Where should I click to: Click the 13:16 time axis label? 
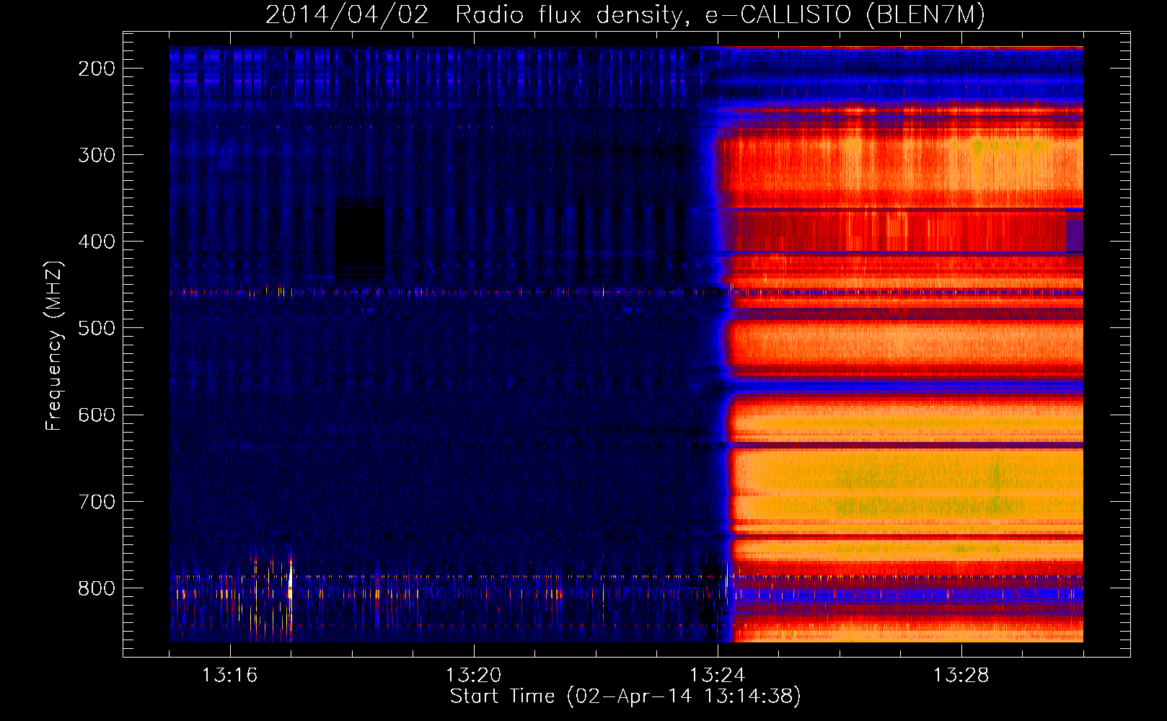230,676
